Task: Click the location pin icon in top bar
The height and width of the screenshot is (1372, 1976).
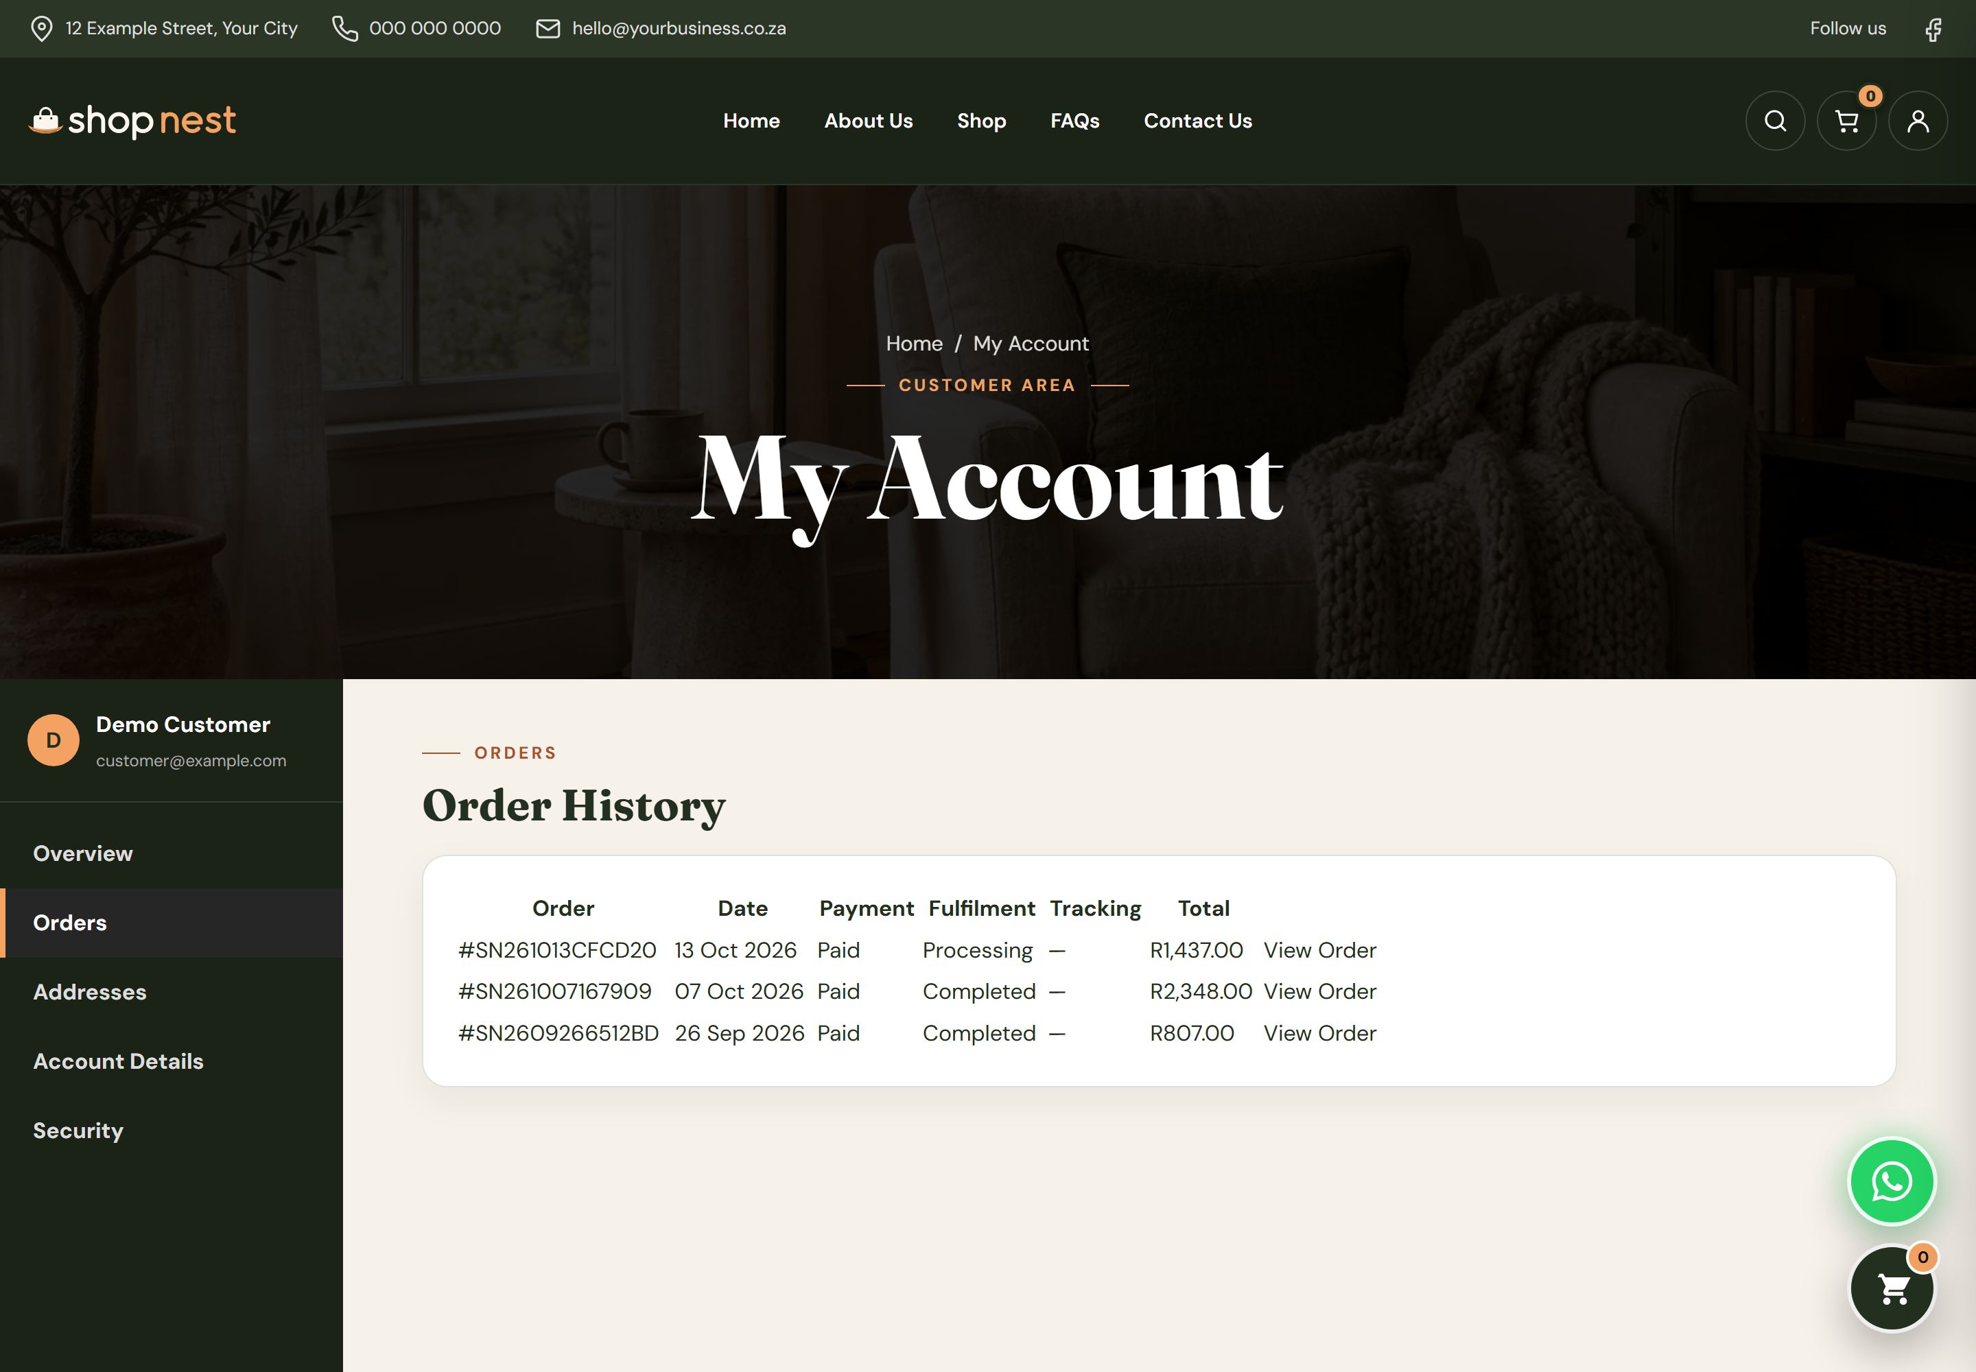Action: [41, 29]
